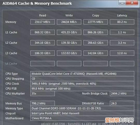Click Memory Bus value 798.2 MHz
140x125 pixels.
pyautogui.click(x=43, y=103)
